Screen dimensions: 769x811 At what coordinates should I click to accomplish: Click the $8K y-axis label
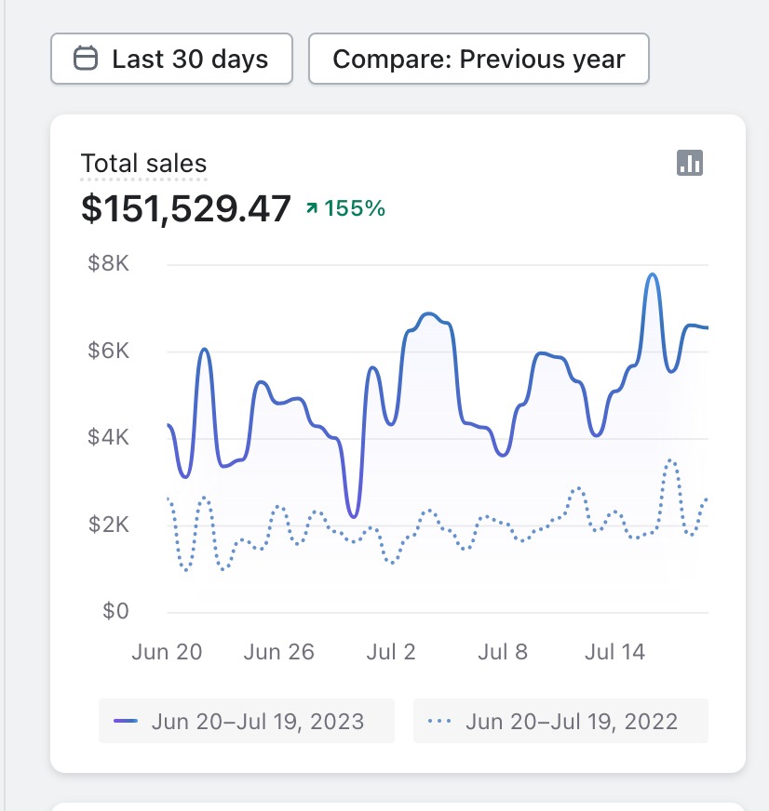tap(108, 263)
